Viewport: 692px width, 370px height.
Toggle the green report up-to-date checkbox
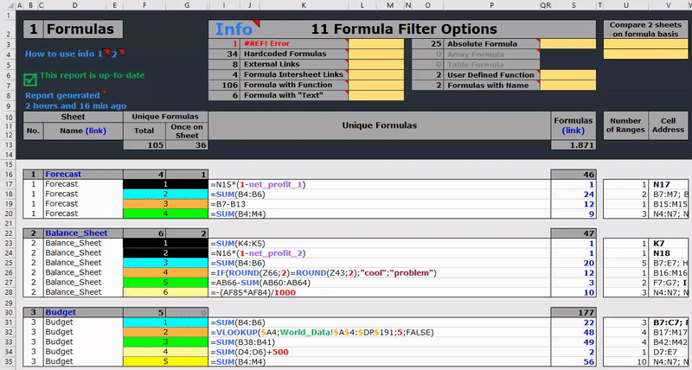click(30, 79)
